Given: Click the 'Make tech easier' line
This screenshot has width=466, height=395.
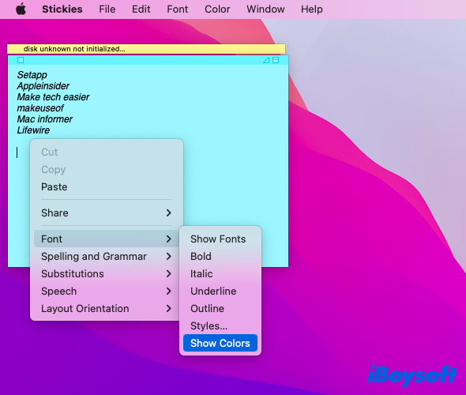Looking at the screenshot, I should [x=53, y=97].
